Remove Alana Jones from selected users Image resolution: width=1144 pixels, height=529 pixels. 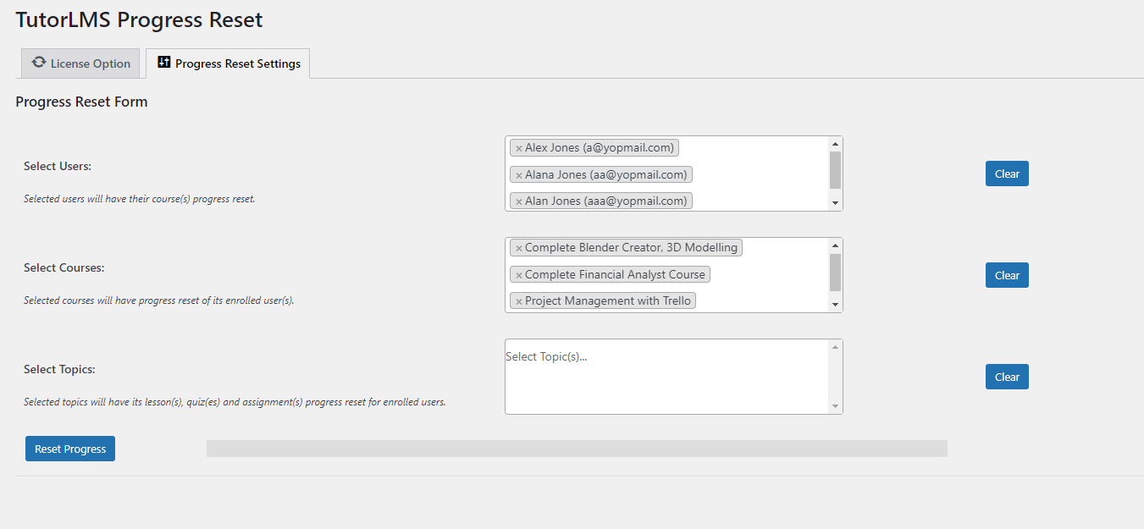coord(519,175)
